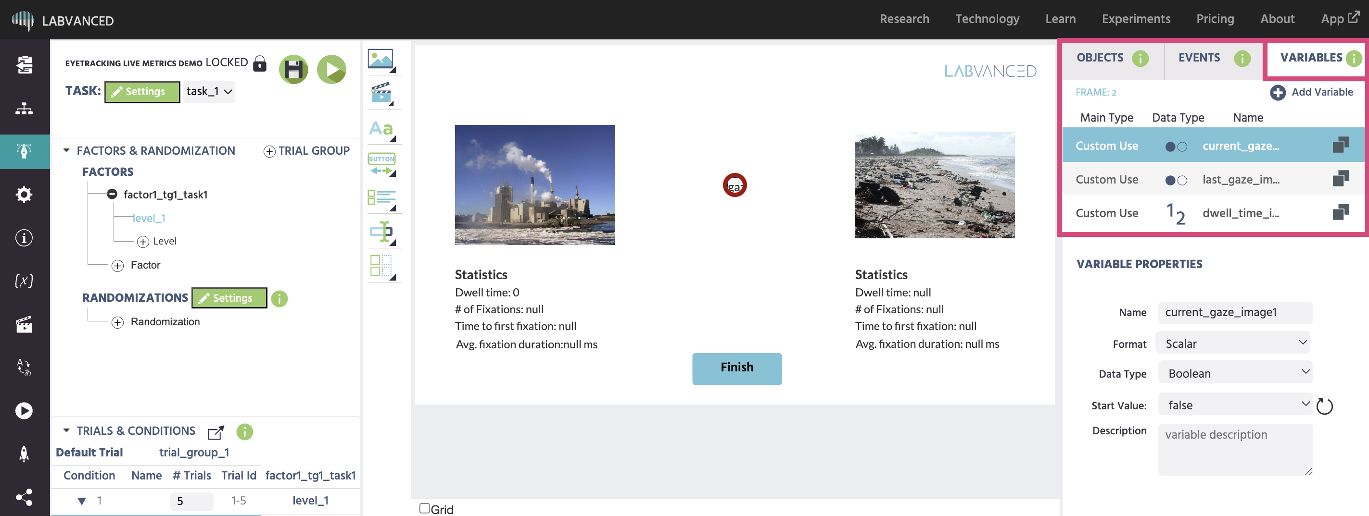Screen dimensions: 1369x516
Task: Edit the number of trials field
Action: (x=191, y=501)
